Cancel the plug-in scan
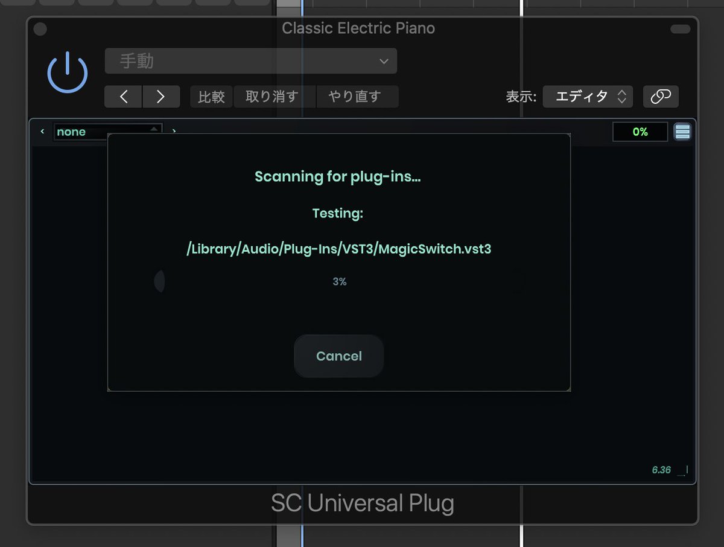724x547 pixels. click(x=338, y=356)
